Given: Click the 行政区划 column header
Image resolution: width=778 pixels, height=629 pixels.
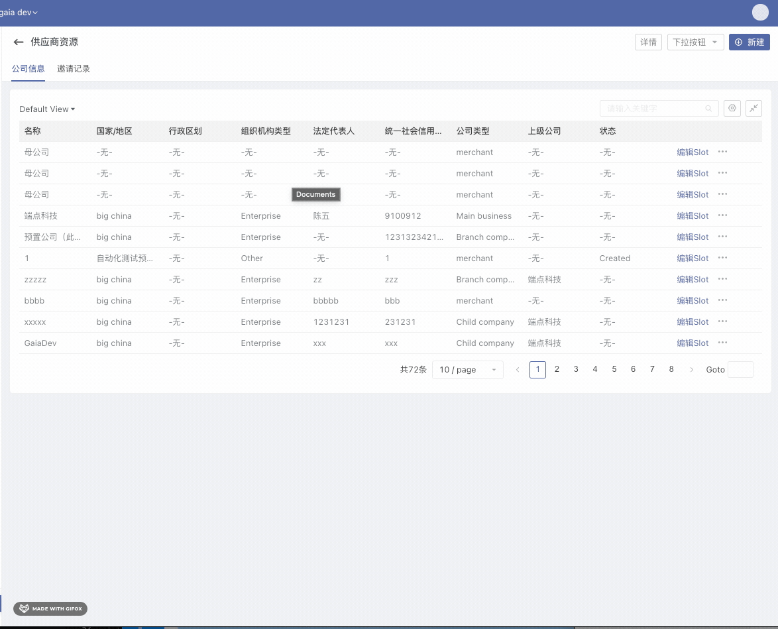Looking at the screenshot, I should 185,131.
